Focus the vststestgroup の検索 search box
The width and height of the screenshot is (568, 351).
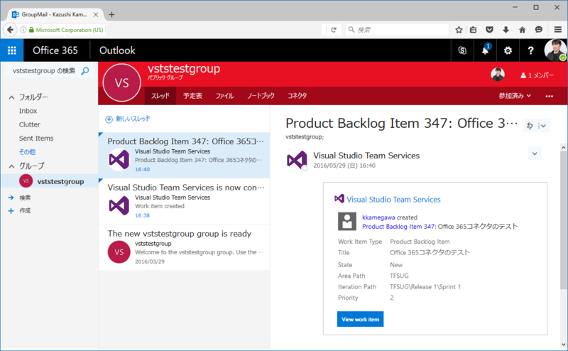pos(44,71)
